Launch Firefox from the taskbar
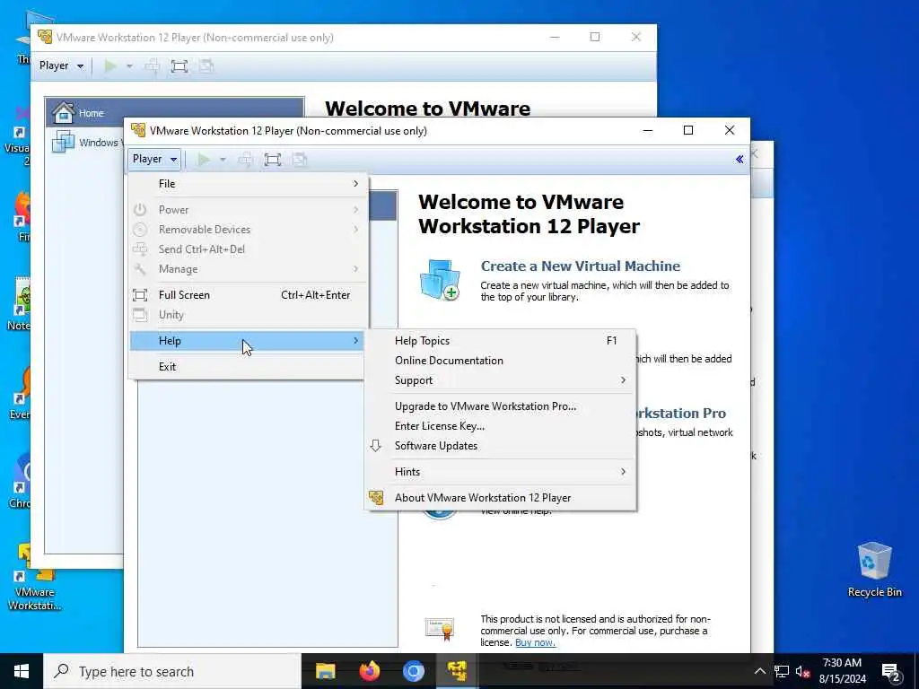919x689 pixels. pyautogui.click(x=369, y=671)
